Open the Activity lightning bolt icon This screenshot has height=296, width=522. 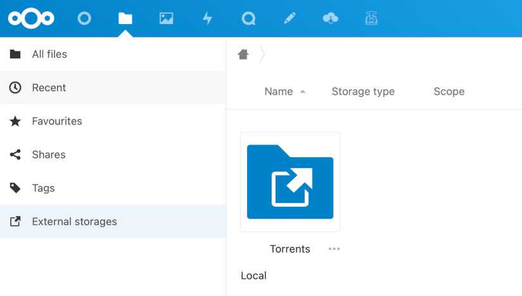point(207,18)
